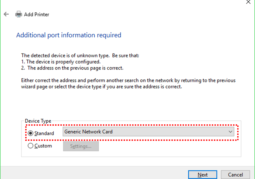Image resolution: width=255 pixels, height=179 pixels.
Task: Click the line about device properly configured
Action: (61, 62)
